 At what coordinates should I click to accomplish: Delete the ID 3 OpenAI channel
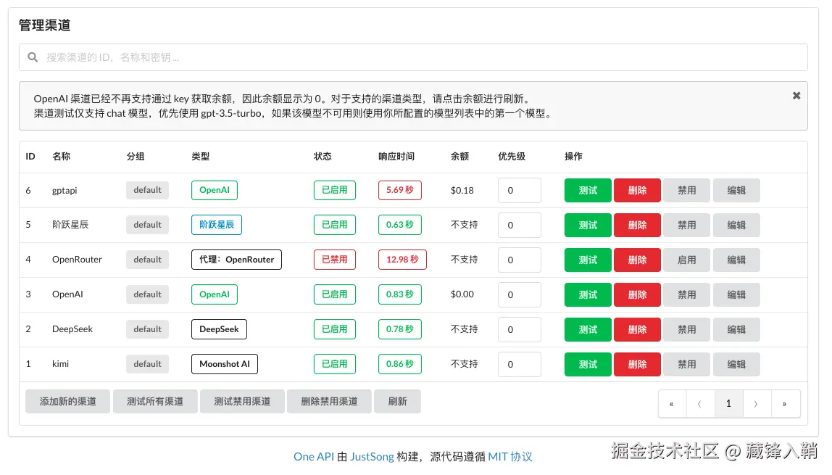point(637,294)
